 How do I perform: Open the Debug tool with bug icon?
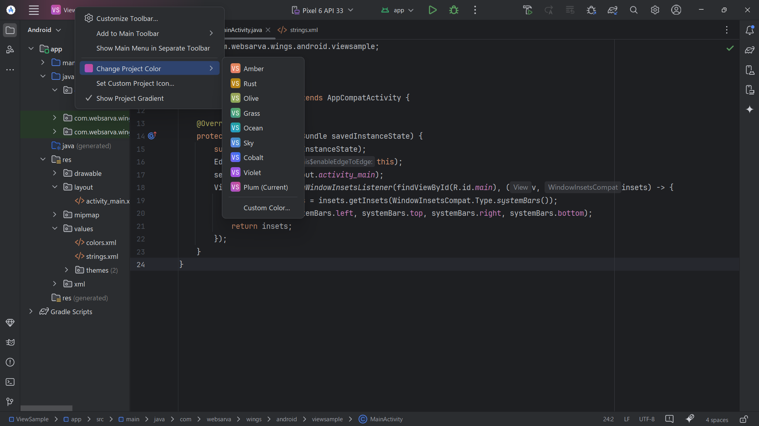click(x=454, y=10)
